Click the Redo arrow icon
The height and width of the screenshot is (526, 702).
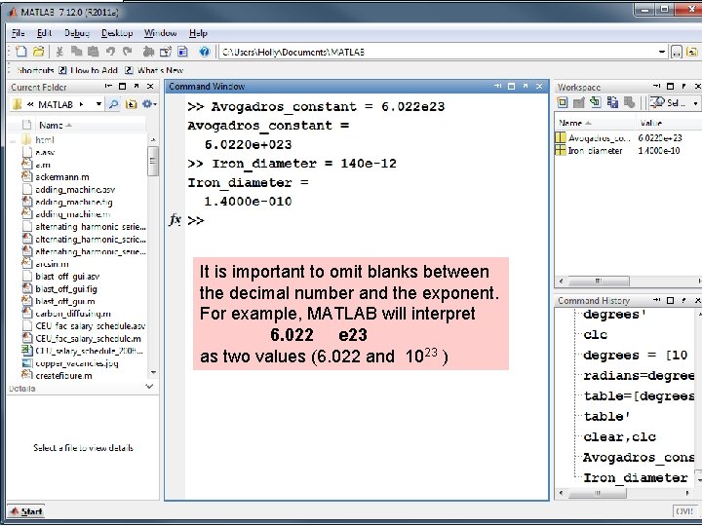128,52
